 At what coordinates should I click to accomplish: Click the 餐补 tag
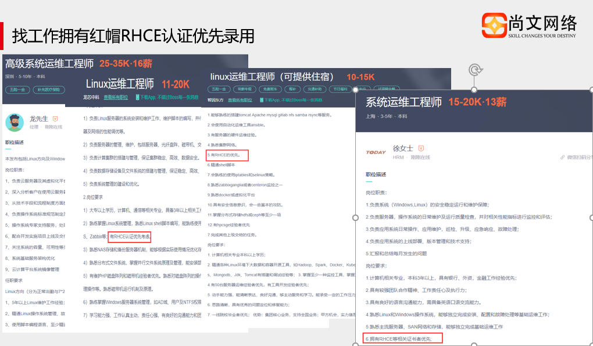coord(292,89)
